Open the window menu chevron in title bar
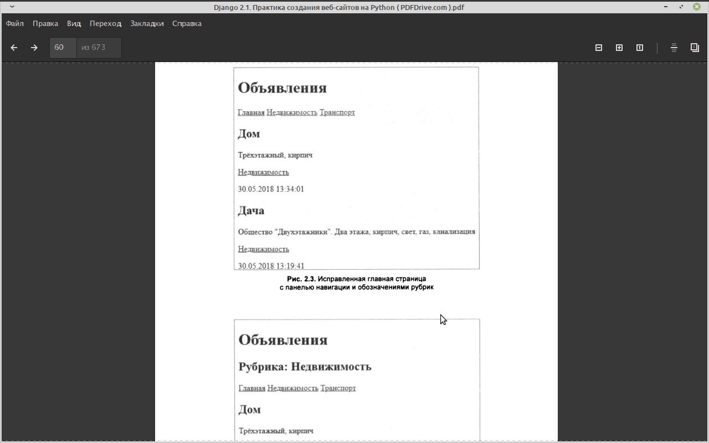Image resolution: width=709 pixels, height=443 pixels. [12, 7]
